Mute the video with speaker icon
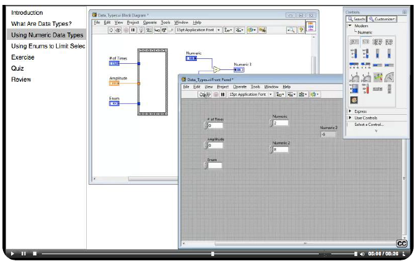This screenshot has height=264, width=416. [362, 254]
